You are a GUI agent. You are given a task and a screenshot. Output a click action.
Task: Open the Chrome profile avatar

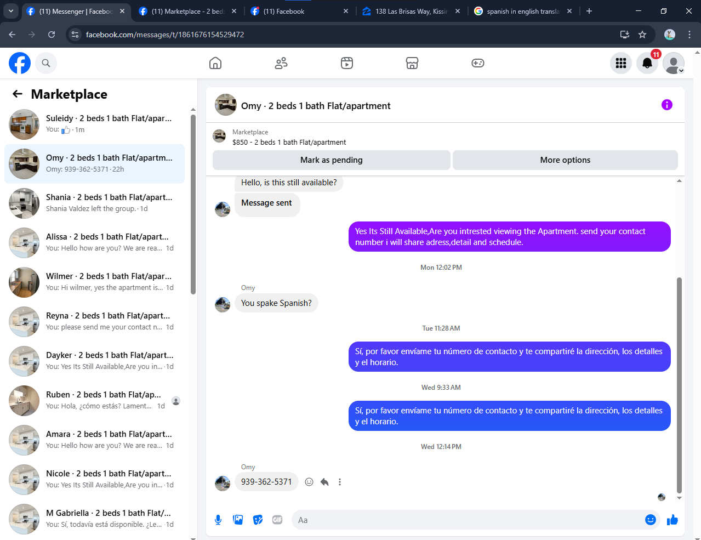[670, 35]
